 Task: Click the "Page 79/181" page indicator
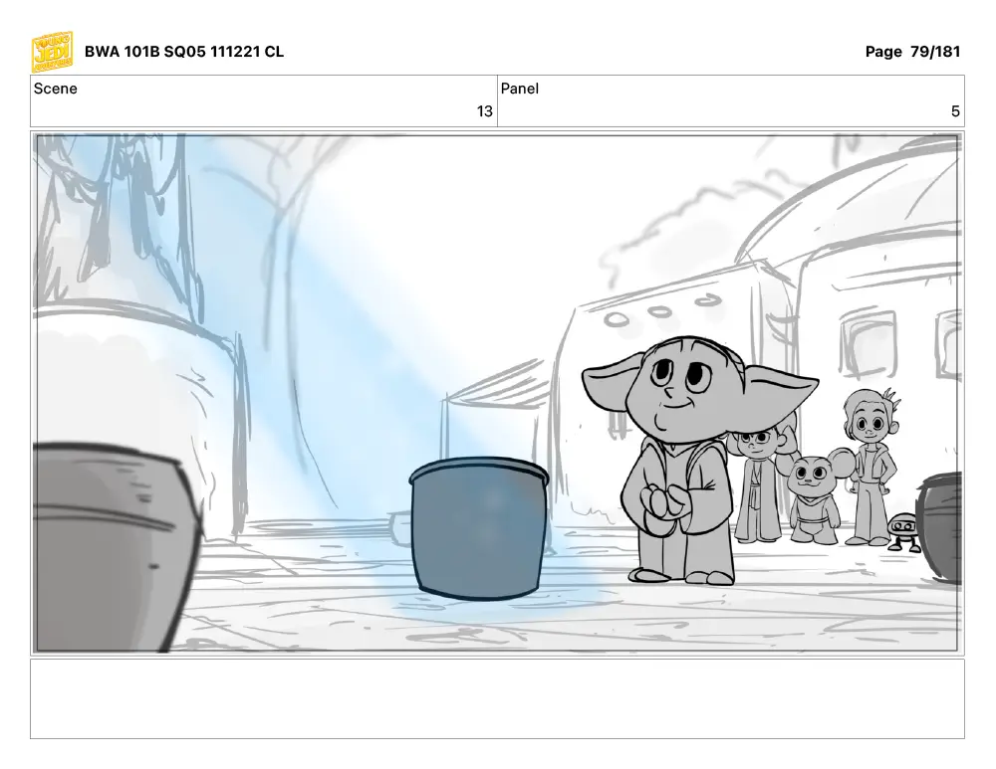[x=912, y=52]
